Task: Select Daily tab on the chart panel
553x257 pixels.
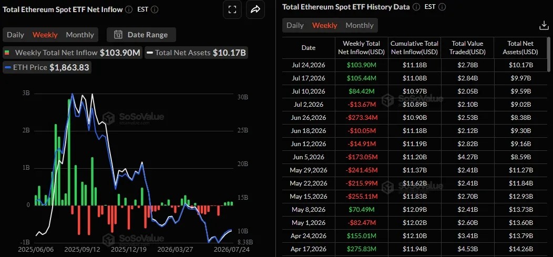Action: pos(16,35)
